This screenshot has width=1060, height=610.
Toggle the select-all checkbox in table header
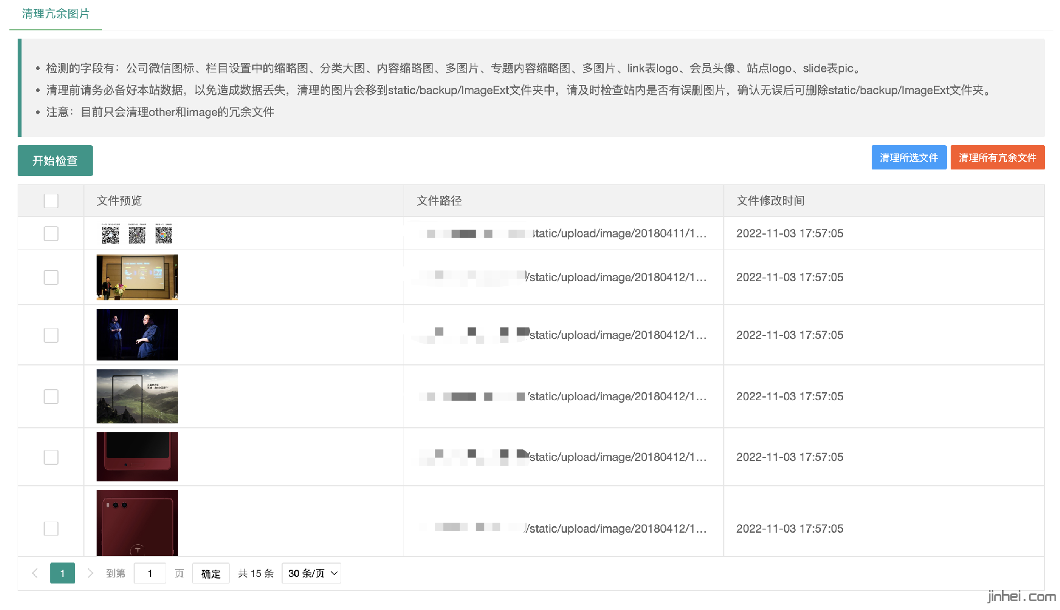click(51, 201)
